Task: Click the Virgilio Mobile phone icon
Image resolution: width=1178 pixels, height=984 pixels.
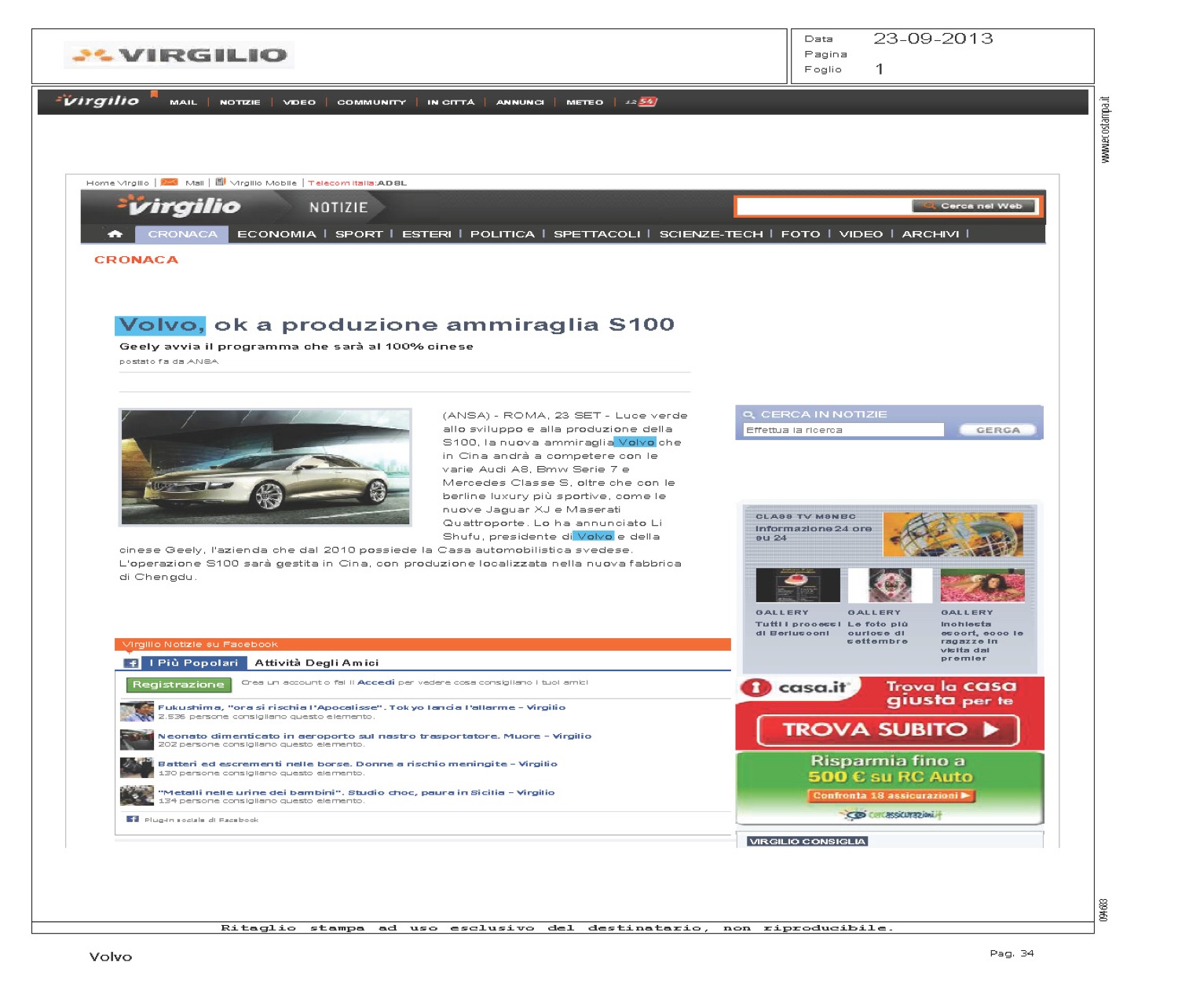Action: (x=221, y=182)
